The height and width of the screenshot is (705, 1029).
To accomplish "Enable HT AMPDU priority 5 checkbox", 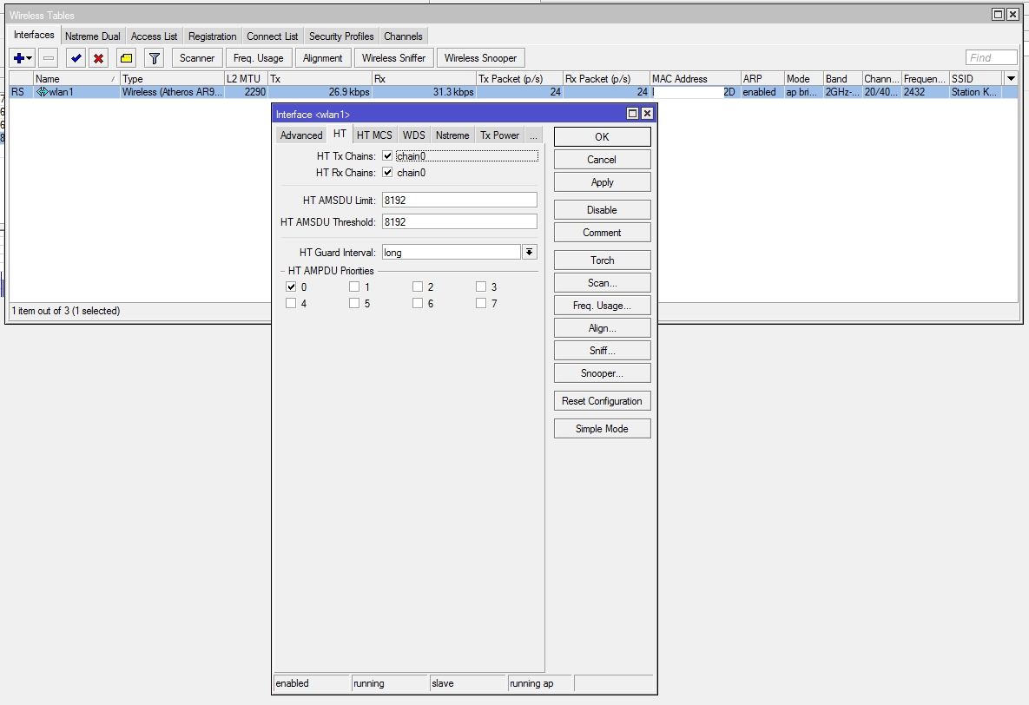I will [354, 304].
